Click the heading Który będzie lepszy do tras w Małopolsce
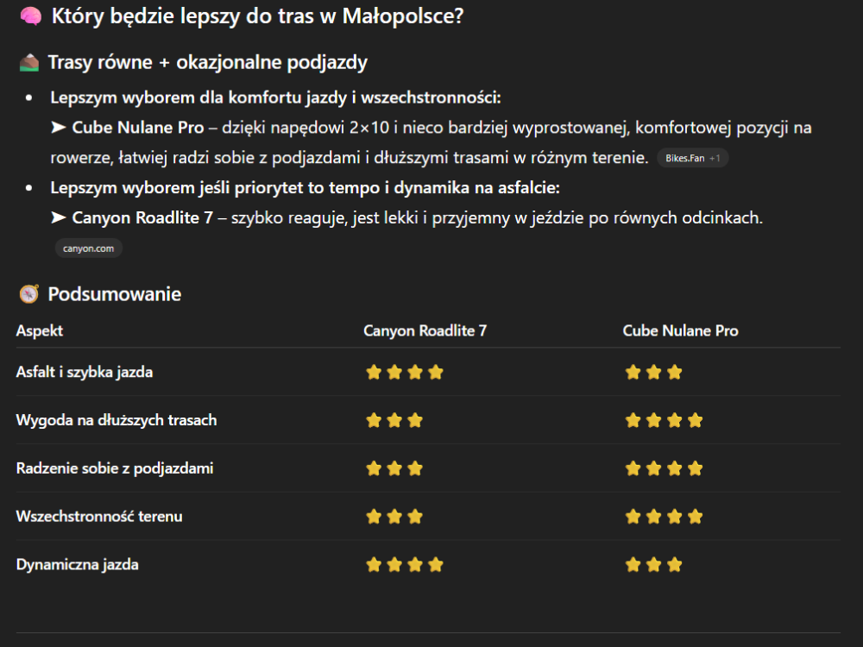The height and width of the screenshot is (647, 863). click(257, 16)
